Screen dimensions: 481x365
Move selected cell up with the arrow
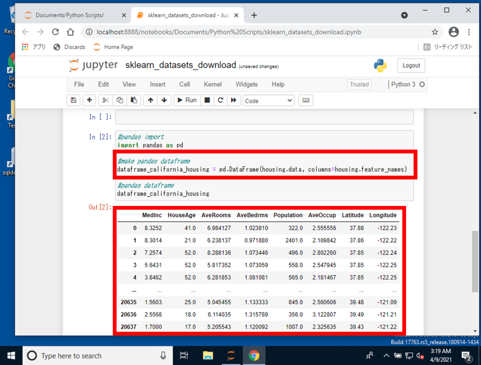click(150, 100)
